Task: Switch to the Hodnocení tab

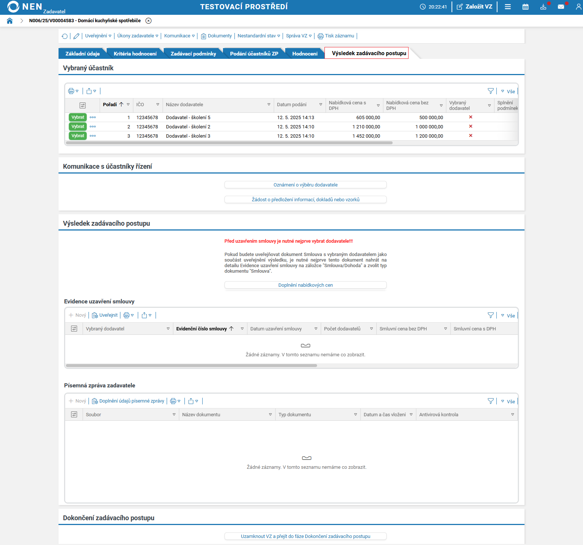Action: pyautogui.click(x=304, y=54)
